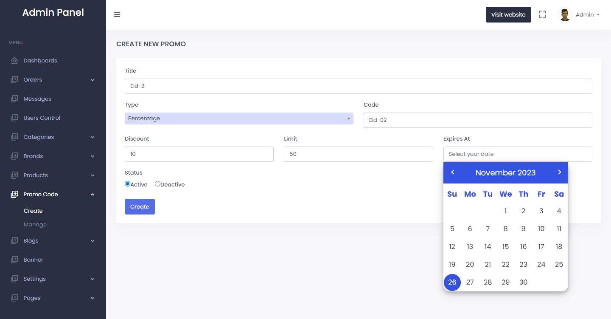Screen dimensions: 611x319
Task: Click the Users Control sidebar icon
Action: tap(14, 118)
